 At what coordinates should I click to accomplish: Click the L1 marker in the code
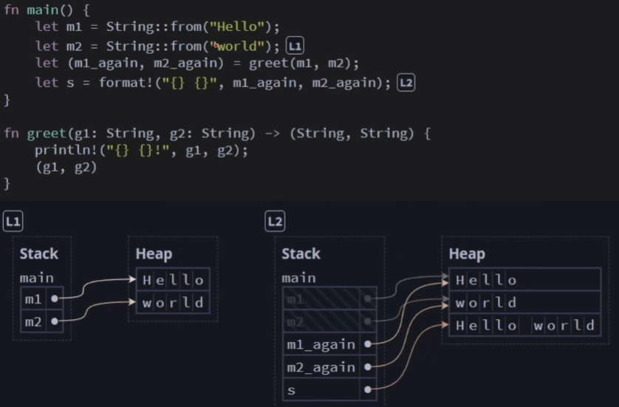(295, 46)
